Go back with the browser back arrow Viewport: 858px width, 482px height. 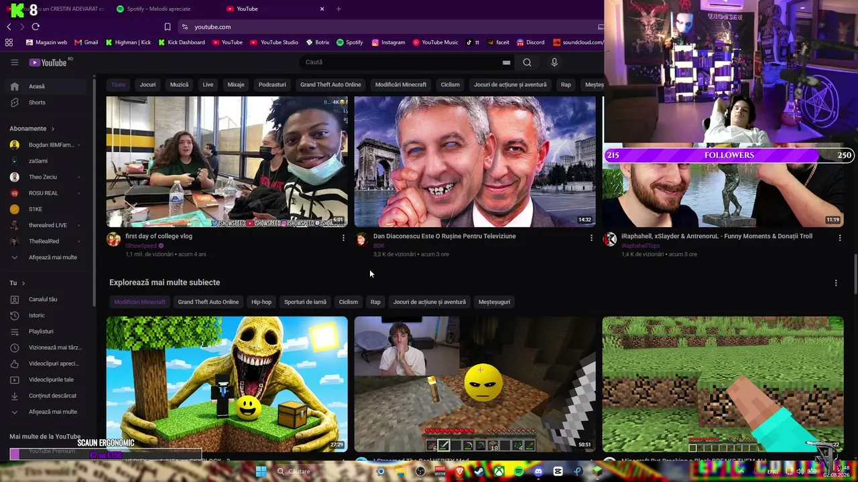click(x=9, y=27)
